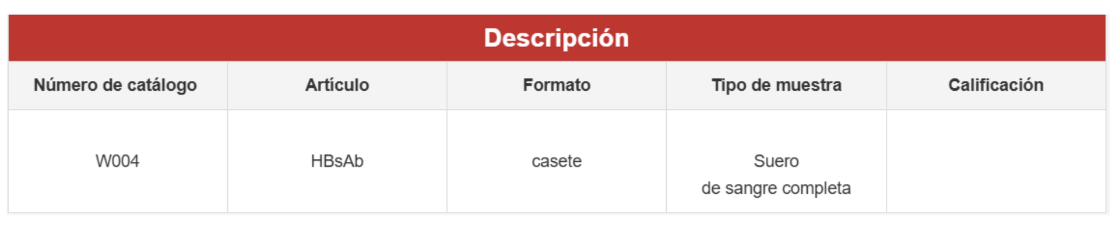Select the Número de catálogo column header
The image size is (1119, 238).
tap(115, 85)
